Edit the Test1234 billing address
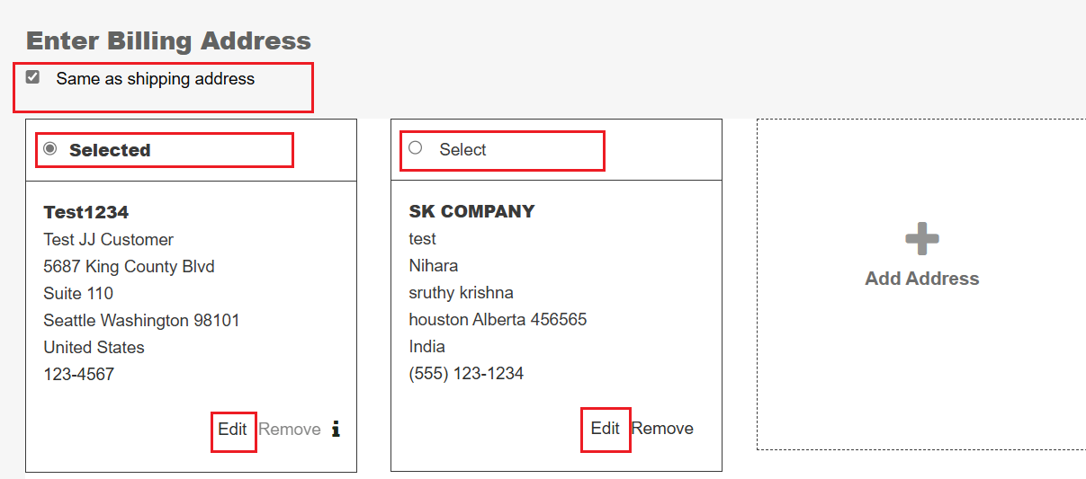This screenshot has height=479, width=1086. point(232,430)
